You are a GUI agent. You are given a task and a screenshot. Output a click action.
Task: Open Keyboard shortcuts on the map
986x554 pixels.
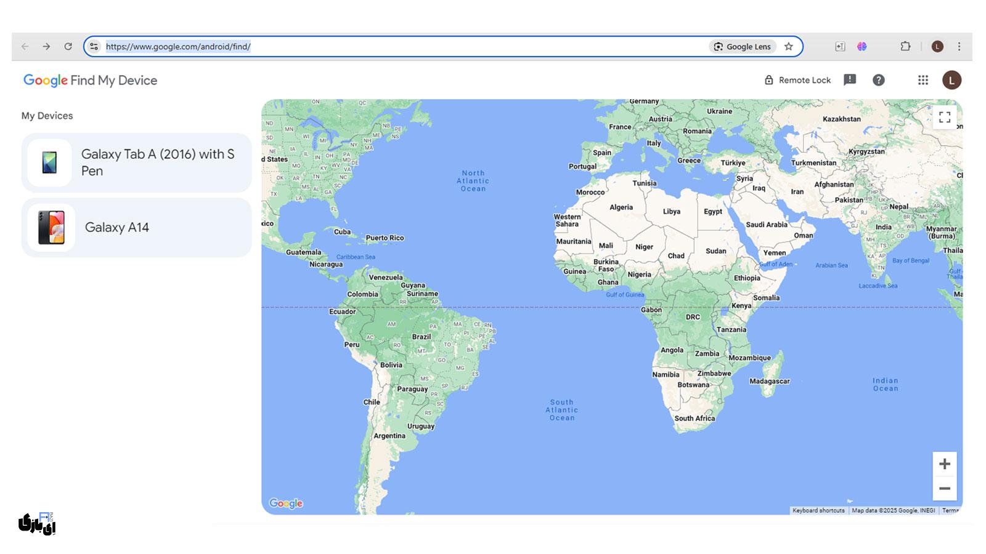click(x=818, y=510)
